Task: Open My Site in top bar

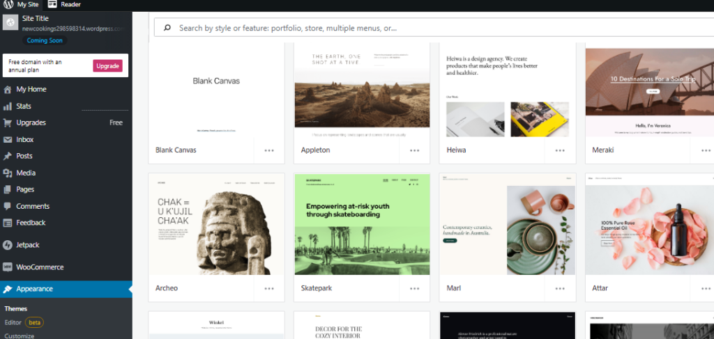Action: [22, 5]
